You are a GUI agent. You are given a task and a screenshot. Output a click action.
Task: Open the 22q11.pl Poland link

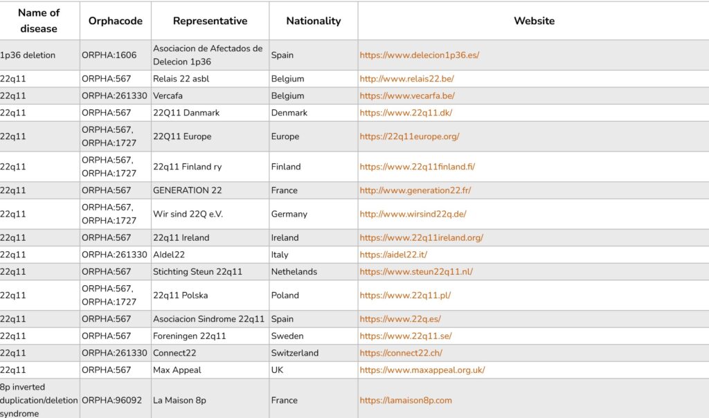click(405, 296)
